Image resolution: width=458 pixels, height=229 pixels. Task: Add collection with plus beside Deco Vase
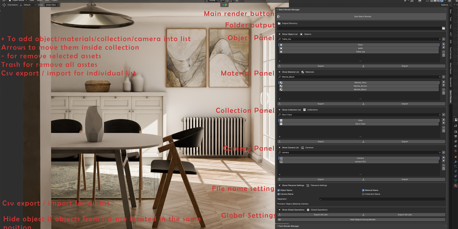[x=443, y=115]
